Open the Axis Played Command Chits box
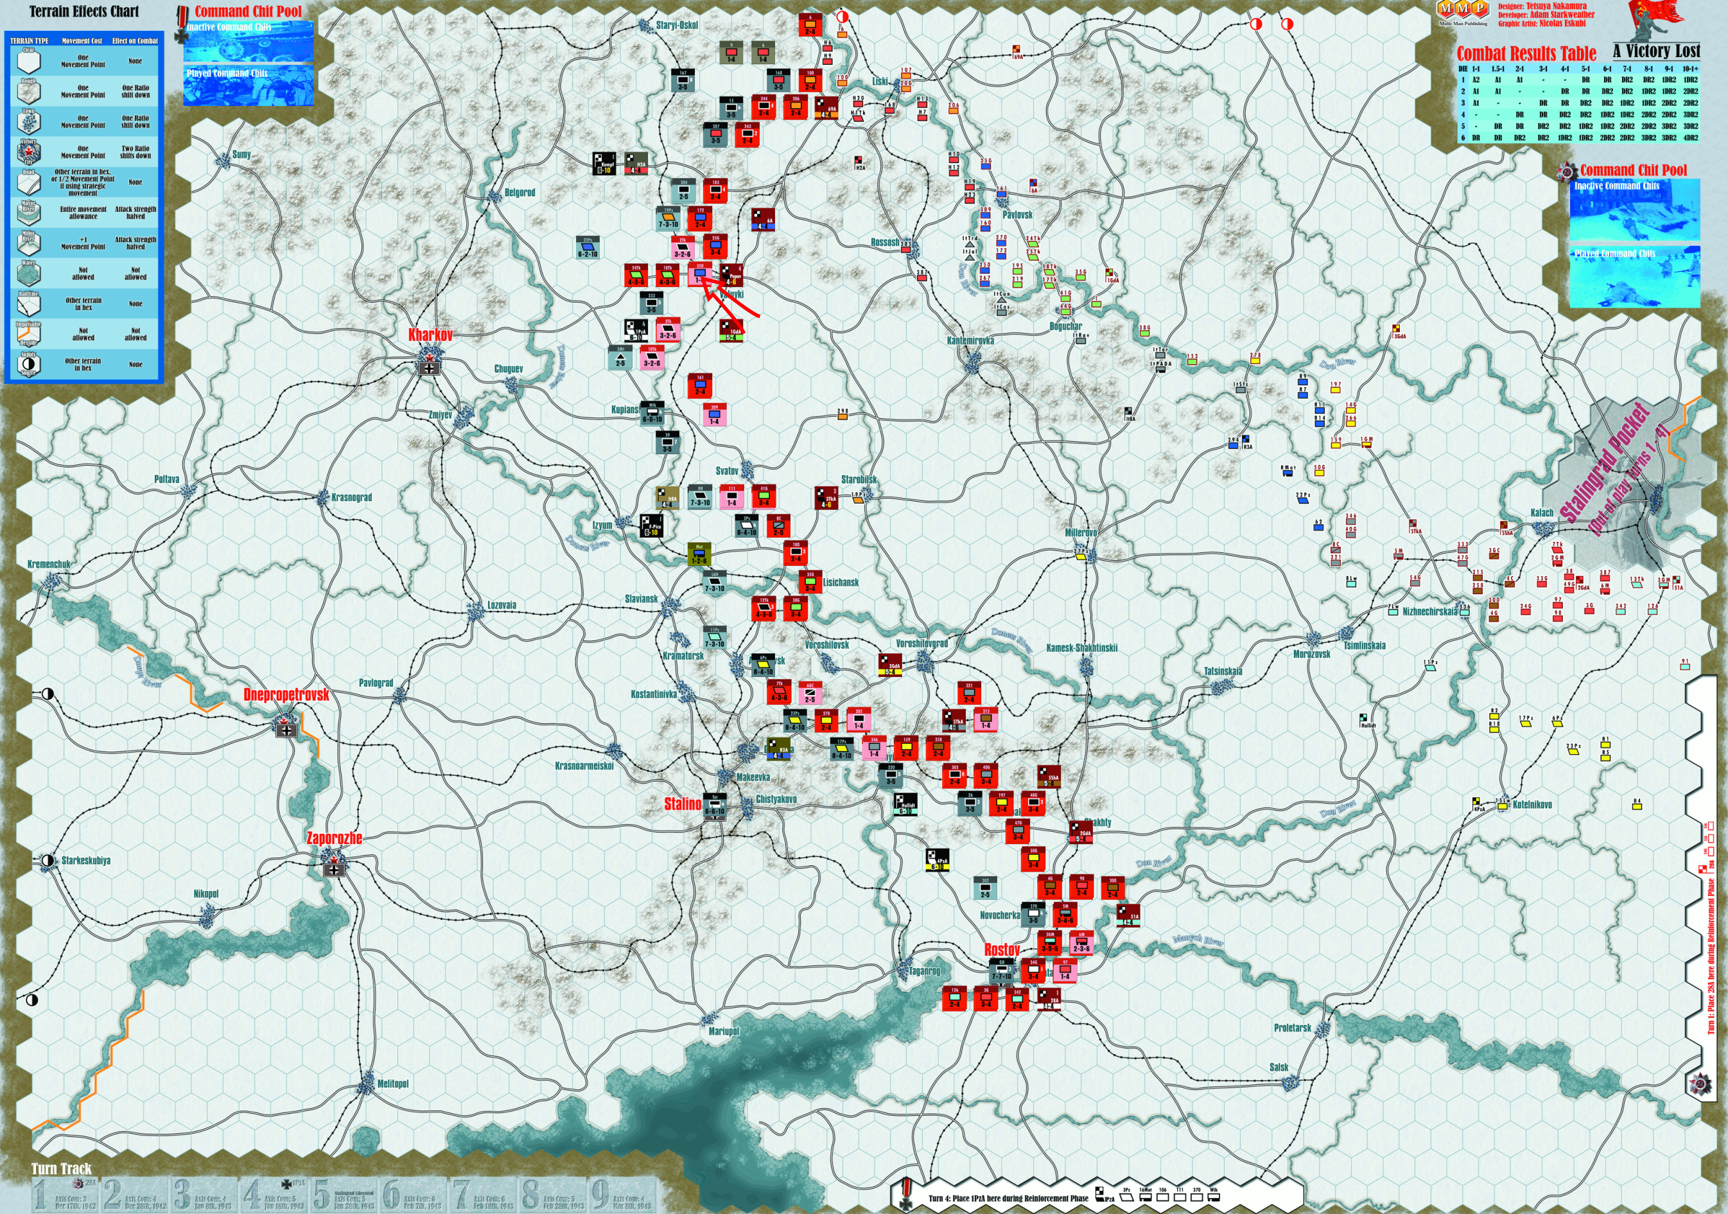 tap(249, 86)
